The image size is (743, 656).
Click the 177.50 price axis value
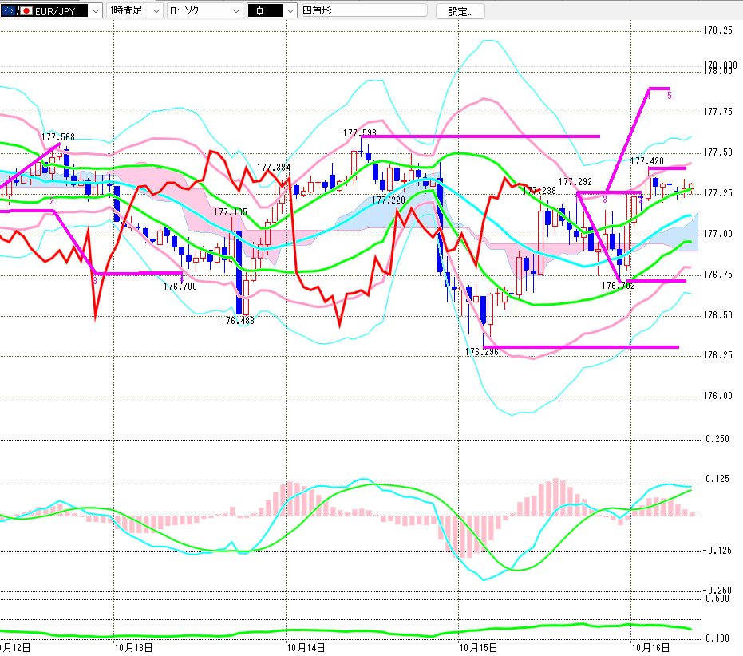(x=718, y=152)
